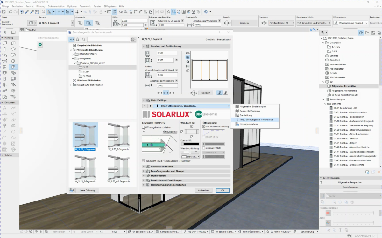The image size is (382, 238).
Task: Collapse the Vorschau und Positionierung section
Action: [144, 46]
